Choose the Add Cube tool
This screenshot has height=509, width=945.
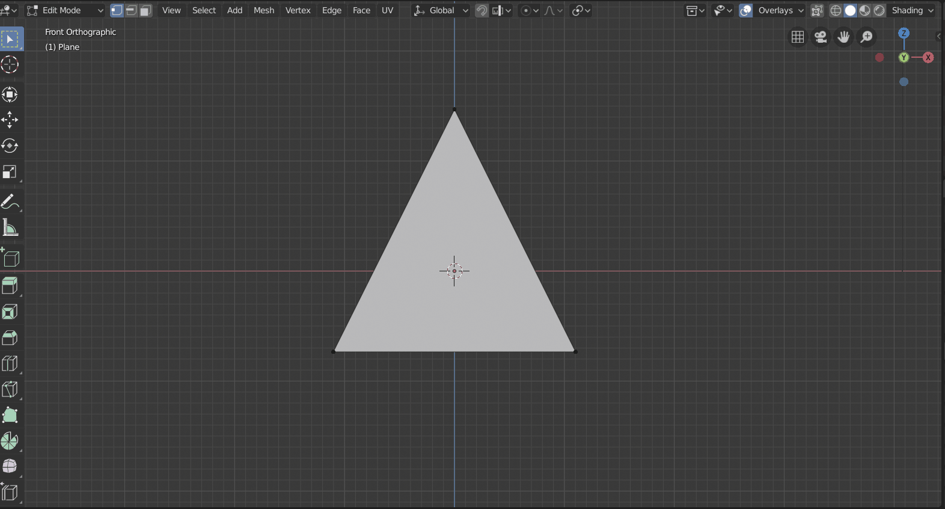(x=10, y=258)
